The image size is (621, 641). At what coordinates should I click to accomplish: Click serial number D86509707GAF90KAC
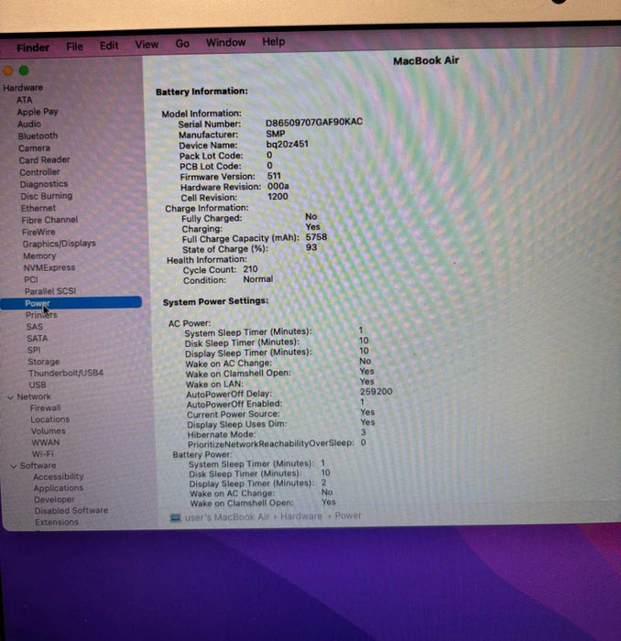coord(314,122)
